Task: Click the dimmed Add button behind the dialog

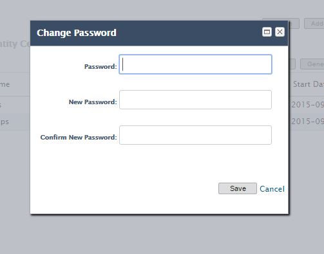Action: [x=314, y=23]
